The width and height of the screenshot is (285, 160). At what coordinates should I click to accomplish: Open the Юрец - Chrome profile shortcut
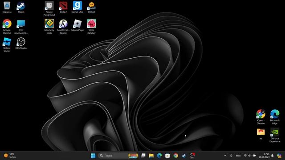click(261, 117)
